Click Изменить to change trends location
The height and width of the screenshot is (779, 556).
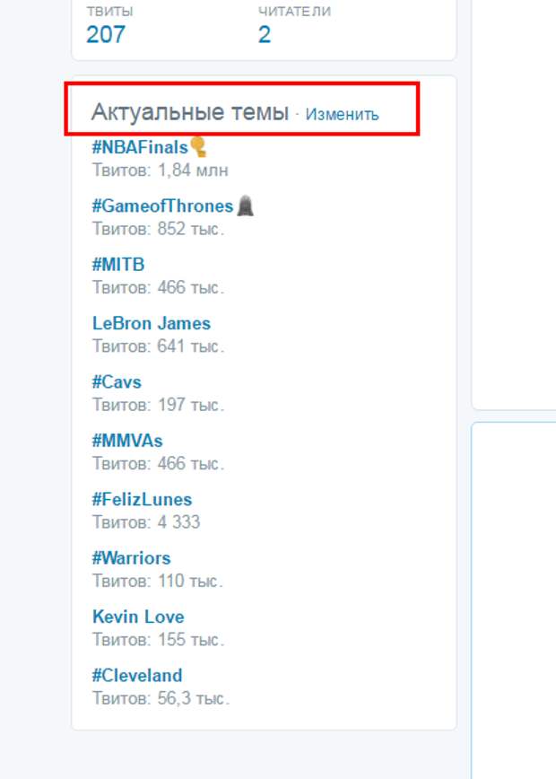342,114
